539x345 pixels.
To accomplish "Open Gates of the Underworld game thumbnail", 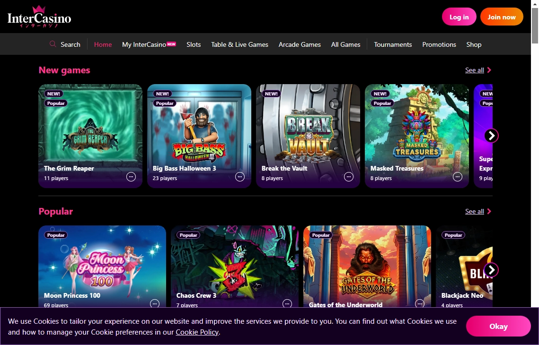I will coord(367,267).
